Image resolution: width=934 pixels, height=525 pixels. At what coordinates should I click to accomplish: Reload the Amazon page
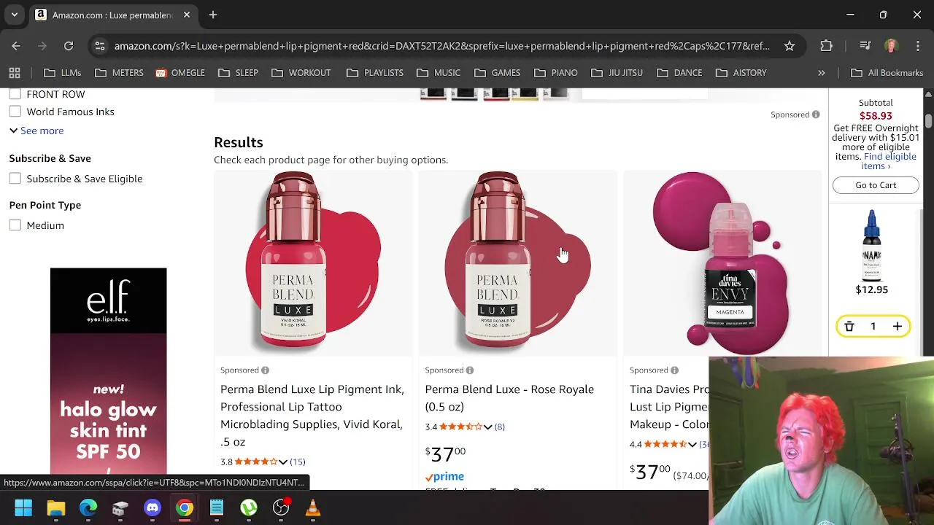click(x=69, y=46)
